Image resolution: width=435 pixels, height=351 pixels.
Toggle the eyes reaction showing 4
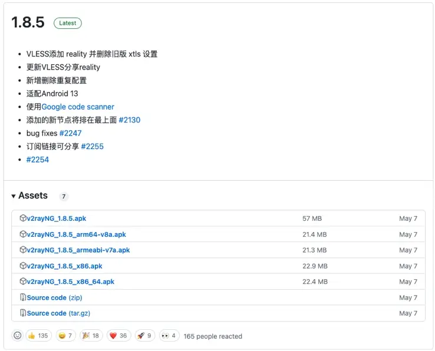169,336
